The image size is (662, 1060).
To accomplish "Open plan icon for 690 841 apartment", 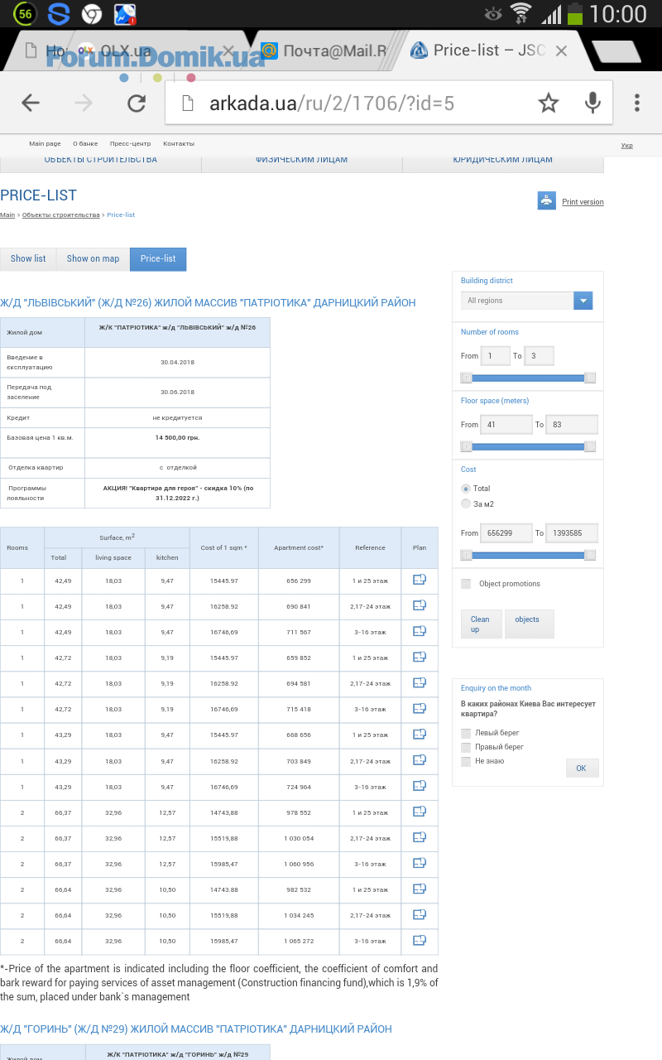I will (420, 605).
